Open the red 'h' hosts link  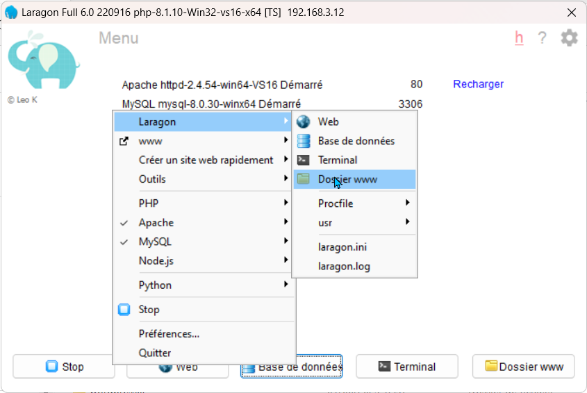pos(519,38)
